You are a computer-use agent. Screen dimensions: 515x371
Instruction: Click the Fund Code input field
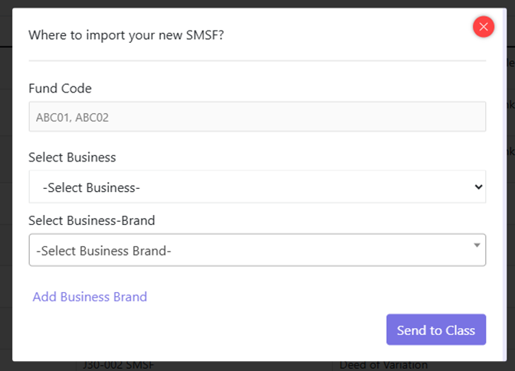(257, 117)
